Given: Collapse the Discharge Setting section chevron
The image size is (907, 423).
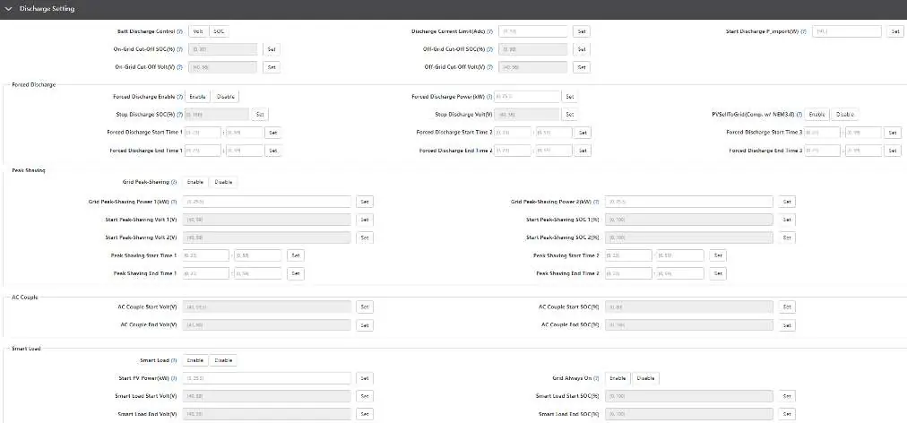Looking at the screenshot, I should click(8, 9).
